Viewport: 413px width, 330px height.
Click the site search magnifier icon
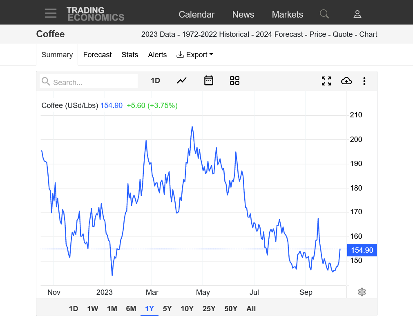(324, 14)
